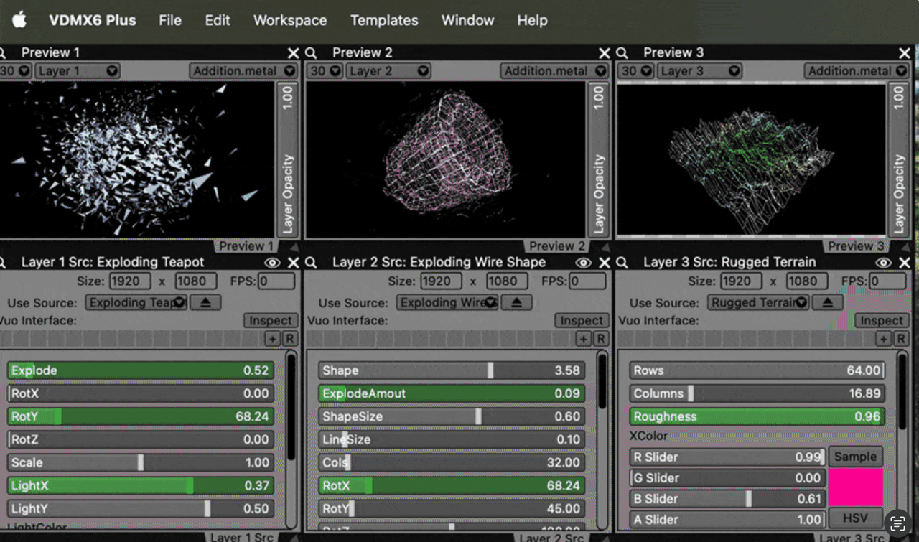This screenshot has width=919, height=542.
Task: Toggle eye icon on Layer 3 Src panel
Action: pyautogui.click(x=884, y=263)
